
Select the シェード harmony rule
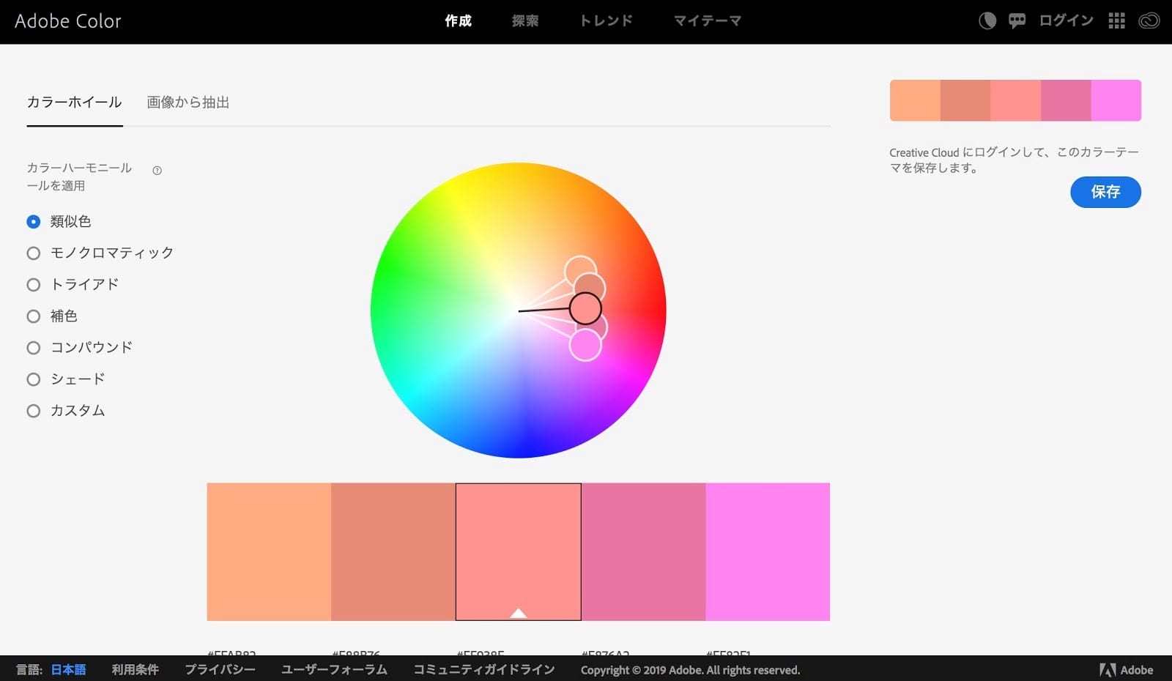66,379
